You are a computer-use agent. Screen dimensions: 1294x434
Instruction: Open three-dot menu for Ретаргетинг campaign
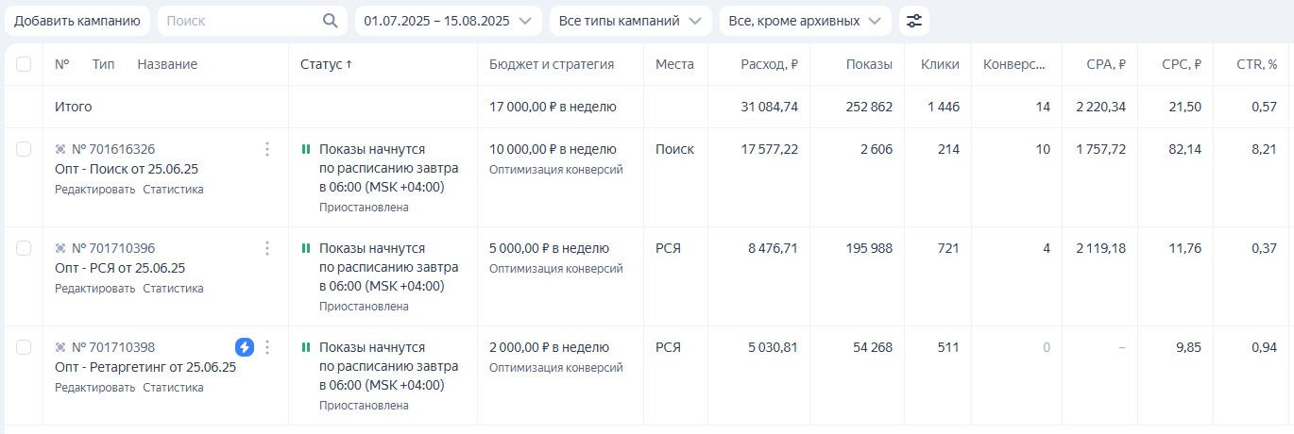click(x=267, y=347)
